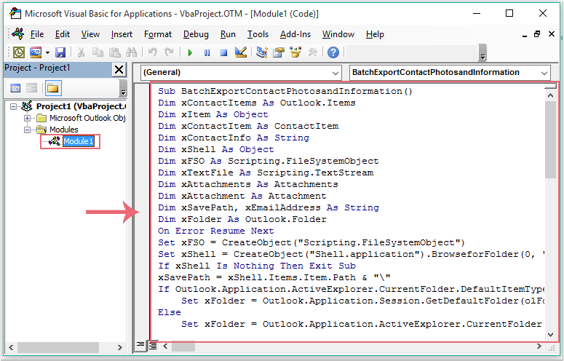Screen dimensions: 564x361
Task: Click the View Code icon in Project pane
Action: tap(15, 88)
